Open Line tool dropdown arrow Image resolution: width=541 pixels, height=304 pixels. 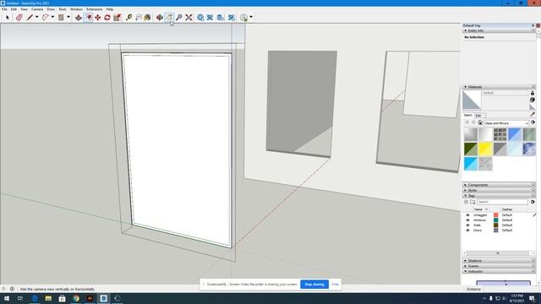(x=36, y=17)
